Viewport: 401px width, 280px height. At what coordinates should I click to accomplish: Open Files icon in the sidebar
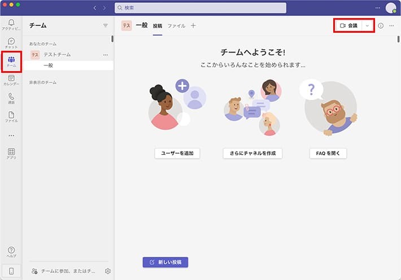click(11, 117)
